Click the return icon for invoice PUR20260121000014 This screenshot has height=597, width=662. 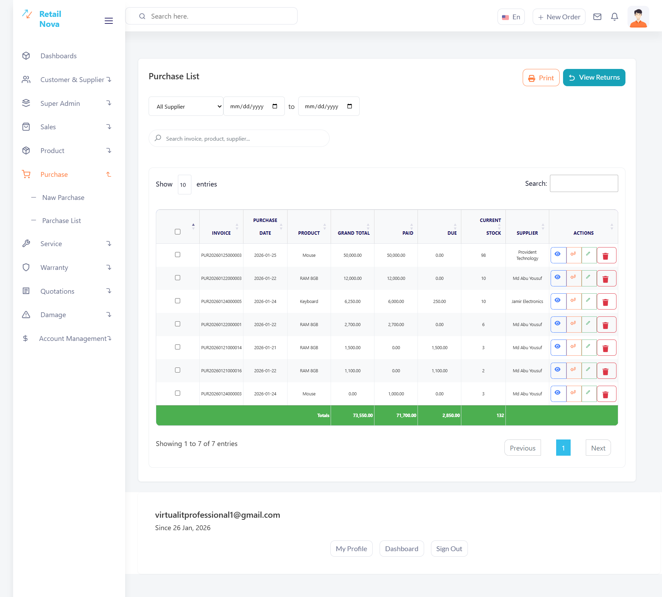pyautogui.click(x=573, y=347)
